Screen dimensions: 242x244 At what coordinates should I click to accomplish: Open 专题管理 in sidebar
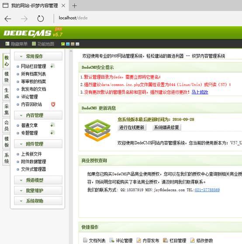click(x=29, y=133)
